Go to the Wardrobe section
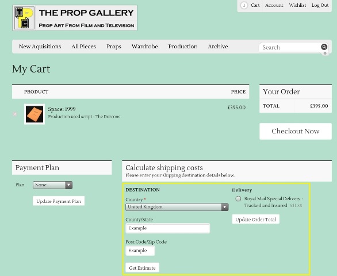 145,47
